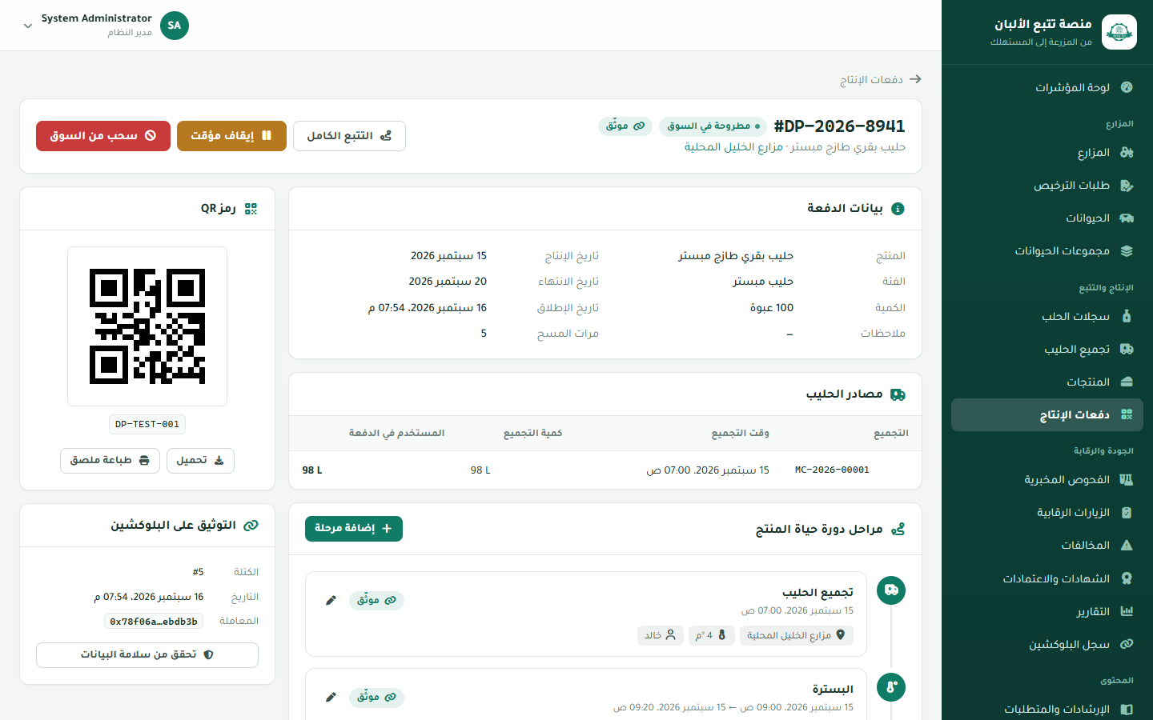Click the مزارع الخليل المحلية location chip
Image resolution: width=1153 pixels, height=720 pixels.
[x=797, y=635]
